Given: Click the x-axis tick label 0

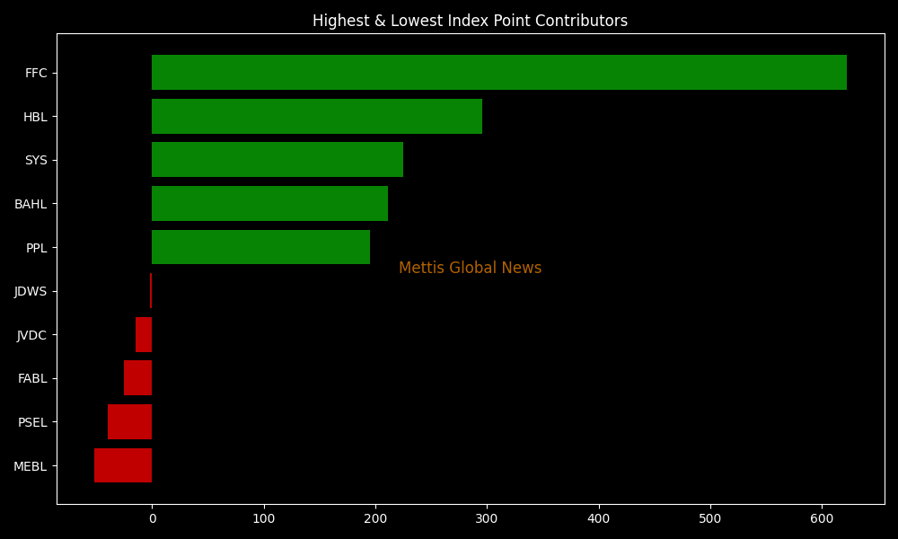Looking at the screenshot, I should (153, 519).
